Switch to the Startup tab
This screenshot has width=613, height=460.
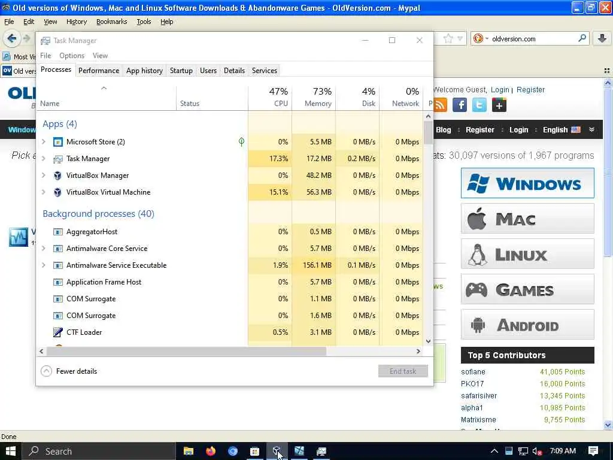tap(181, 71)
